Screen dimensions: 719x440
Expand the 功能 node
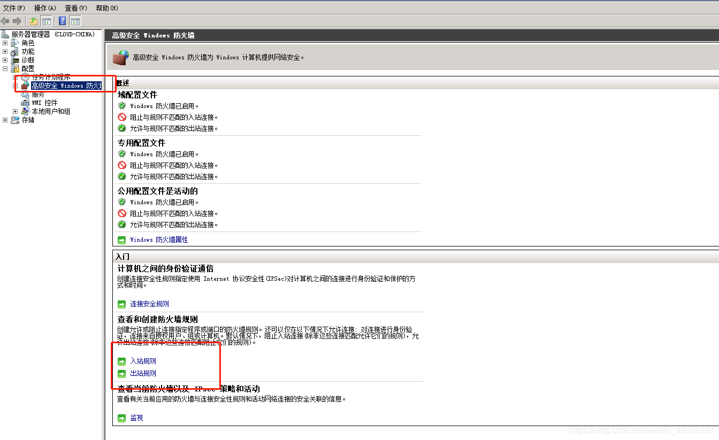coord(5,51)
